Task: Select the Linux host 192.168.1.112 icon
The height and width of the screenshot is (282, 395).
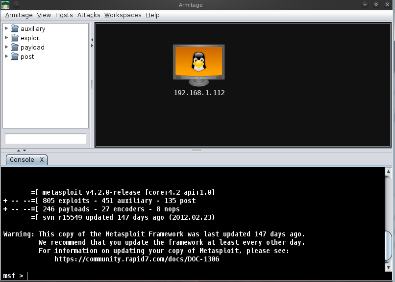Action: [x=199, y=66]
